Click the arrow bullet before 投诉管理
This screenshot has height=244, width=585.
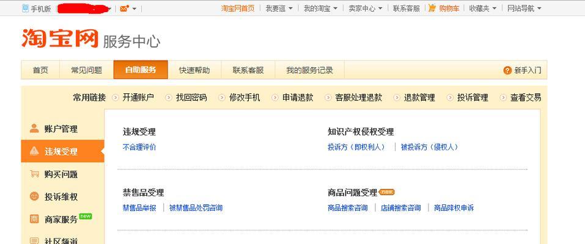click(451, 98)
